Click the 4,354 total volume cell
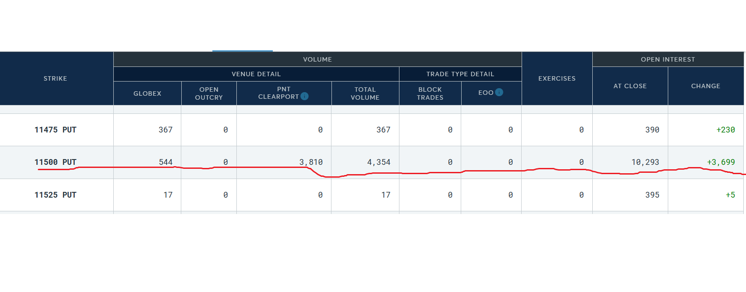 (379, 162)
